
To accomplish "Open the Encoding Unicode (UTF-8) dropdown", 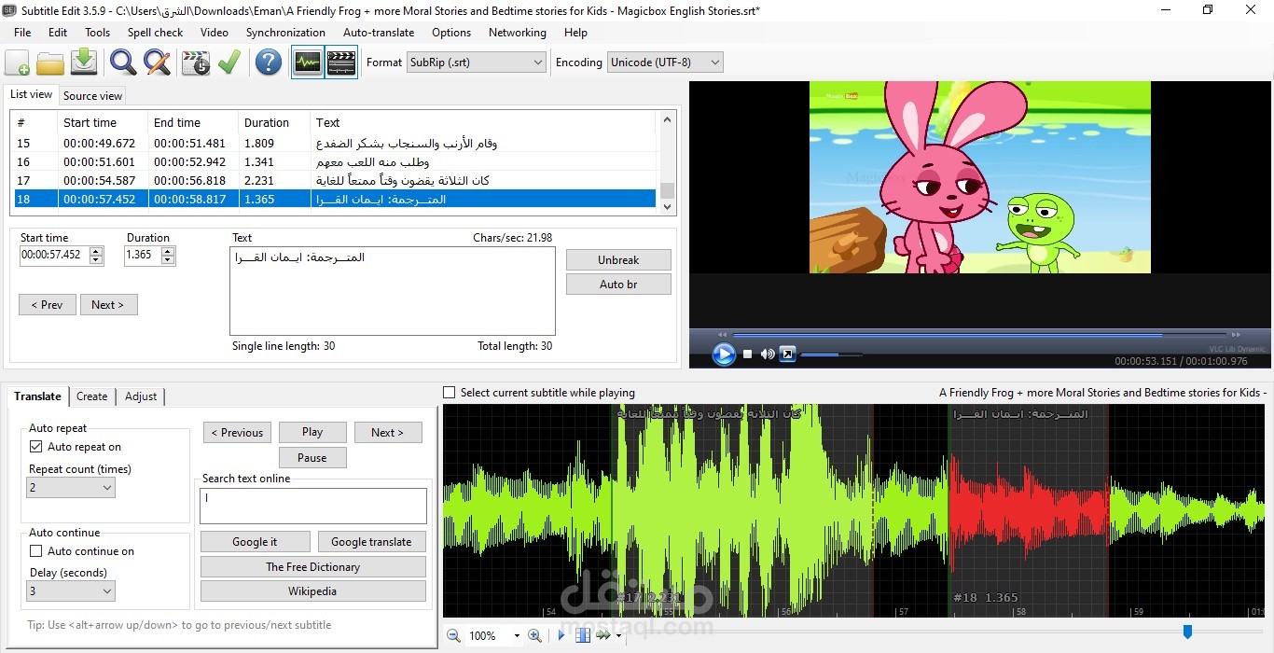I will 665,63.
